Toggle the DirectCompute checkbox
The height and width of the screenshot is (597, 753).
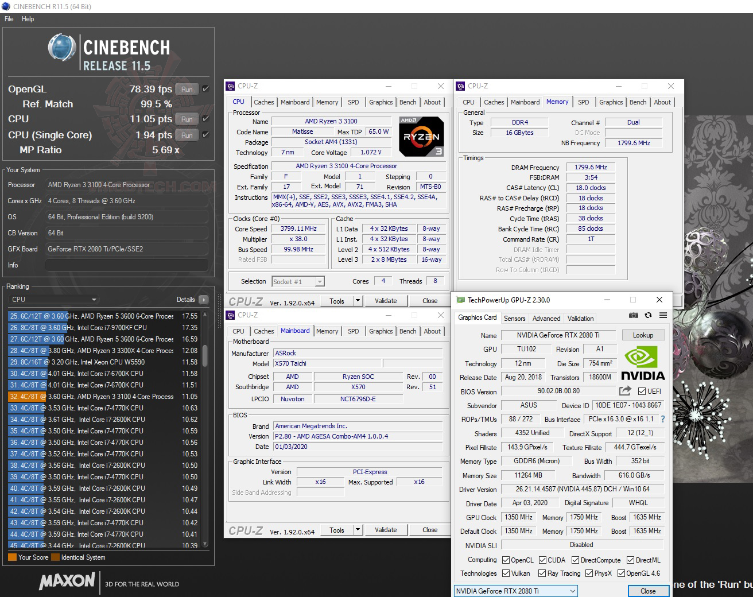click(575, 560)
